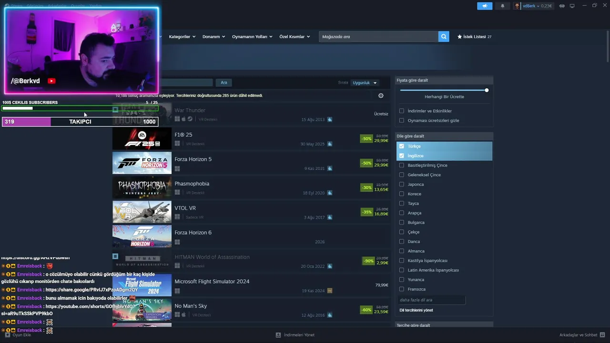Click the Ara search button
This screenshot has width=610, height=343.
tap(224, 82)
